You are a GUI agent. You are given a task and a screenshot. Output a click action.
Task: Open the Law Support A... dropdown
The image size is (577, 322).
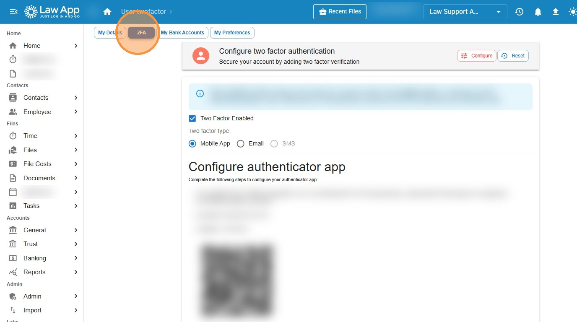coord(465,12)
